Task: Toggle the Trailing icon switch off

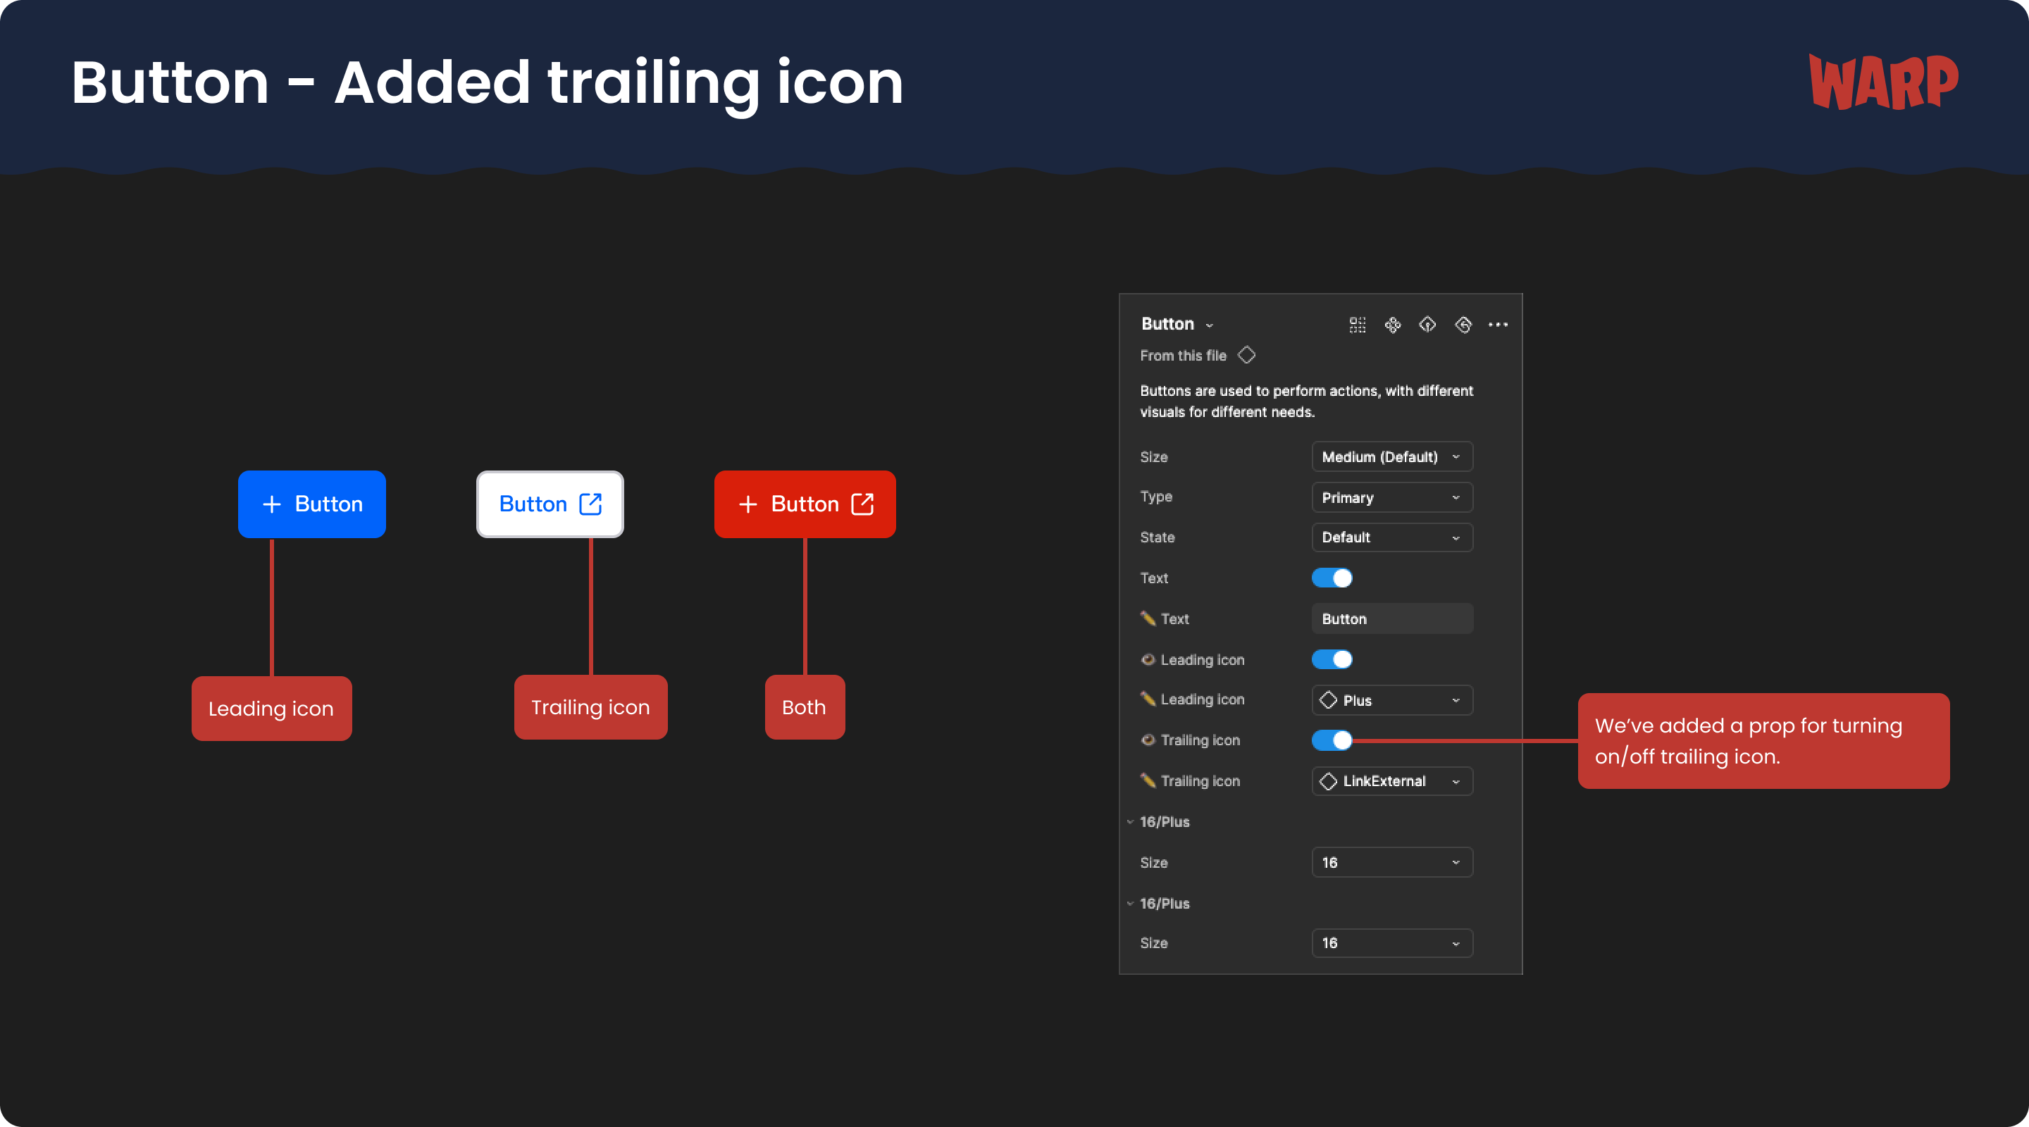Action: pyautogui.click(x=1332, y=740)
